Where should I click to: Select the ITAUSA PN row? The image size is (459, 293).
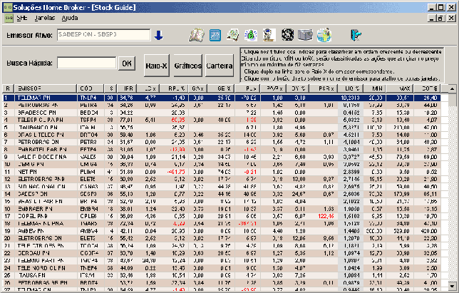[x=222, y=275]
